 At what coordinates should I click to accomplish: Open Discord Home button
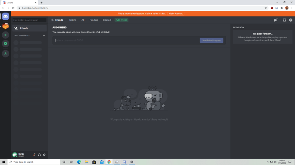[x=6, y=16]
